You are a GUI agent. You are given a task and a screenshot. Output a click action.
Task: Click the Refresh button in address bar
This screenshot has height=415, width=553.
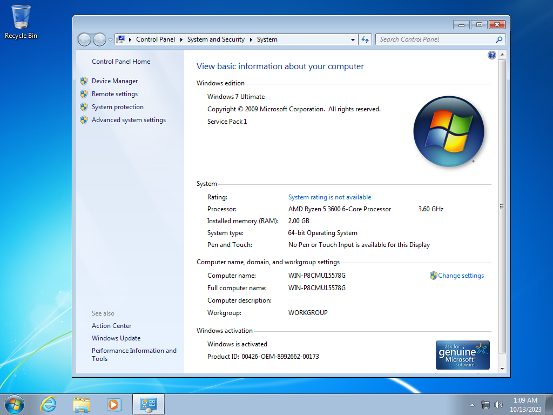click(365, 39)
